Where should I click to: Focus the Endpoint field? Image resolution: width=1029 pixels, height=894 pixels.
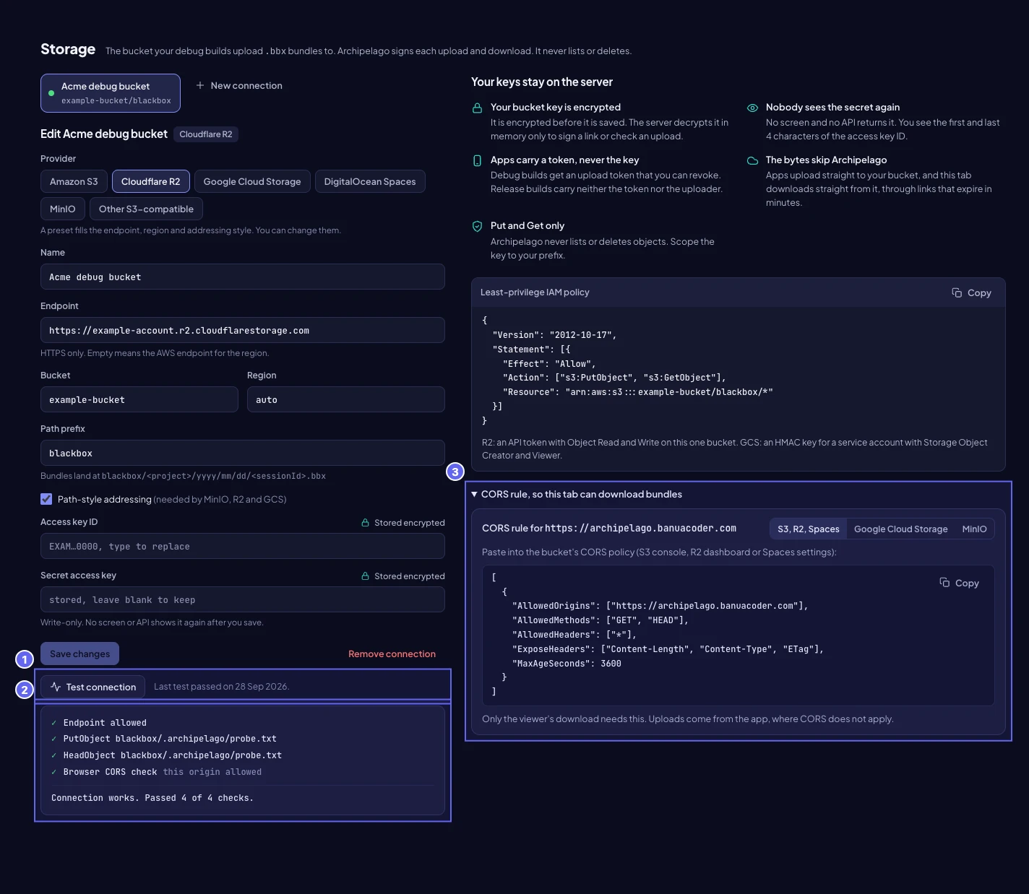243,330
